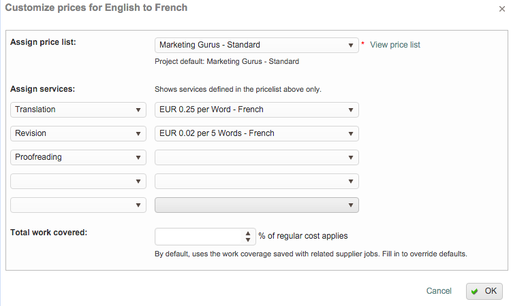Open the EUR 0.02 per 5 Words dropdown
Image resolution: width=511 pixels, height=306 pixels.
(x=256, y=133)
